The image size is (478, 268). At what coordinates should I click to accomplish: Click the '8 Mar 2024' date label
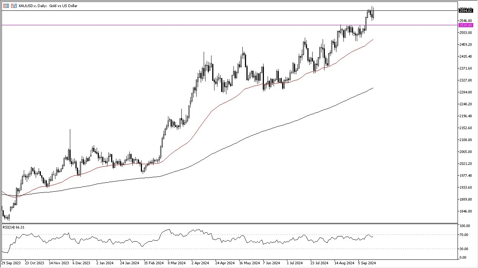pos(177,263)
